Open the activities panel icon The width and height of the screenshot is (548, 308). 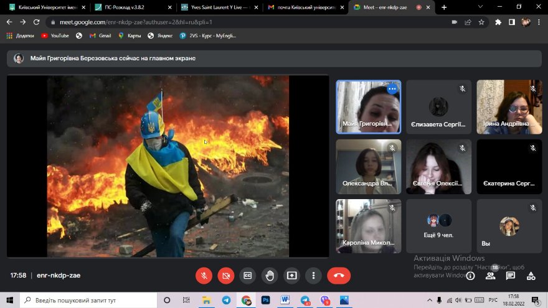[x=531, y=276]
